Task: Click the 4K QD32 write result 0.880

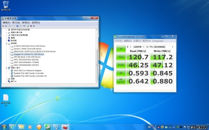Action: click(162, 81)
